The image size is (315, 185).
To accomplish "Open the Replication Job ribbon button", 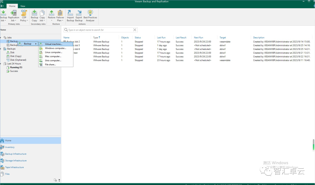I will [13, 16].
